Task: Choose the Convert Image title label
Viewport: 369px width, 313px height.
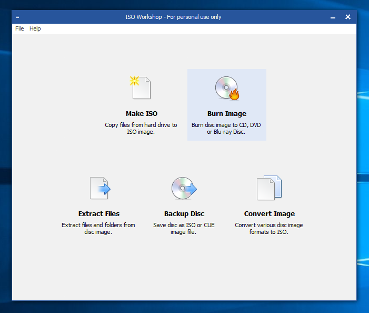Action: (270, 213)
